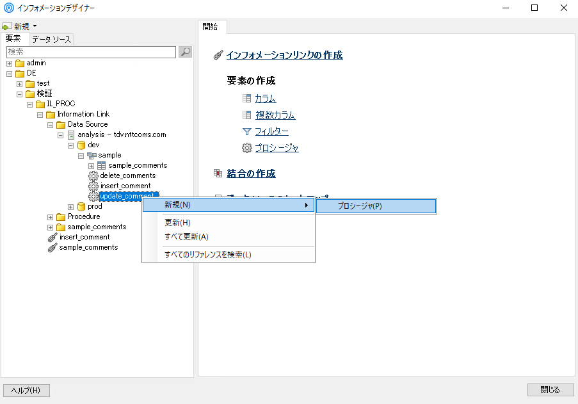This screenshot has height=404, width=578.
Task: Click the 検証 folder icon
Action: point(30,94)
